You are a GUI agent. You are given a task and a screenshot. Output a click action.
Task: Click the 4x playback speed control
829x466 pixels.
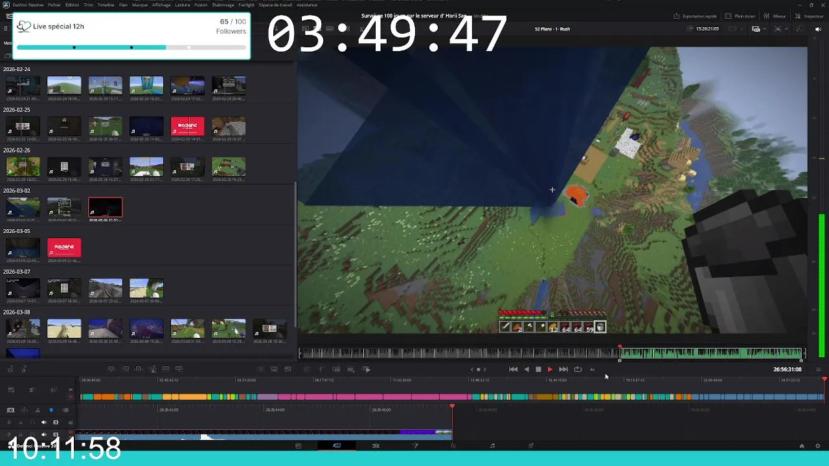pyautogui.click(x=592, y=370)
